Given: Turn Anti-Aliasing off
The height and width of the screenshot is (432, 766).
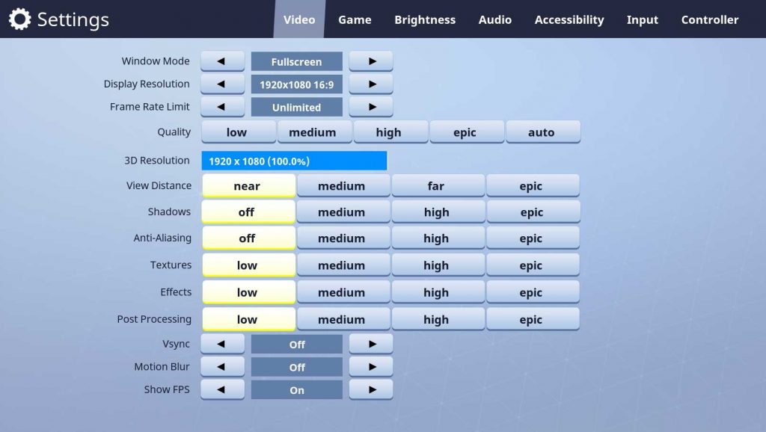Looking at the screenshot, I should pos(248,238).
